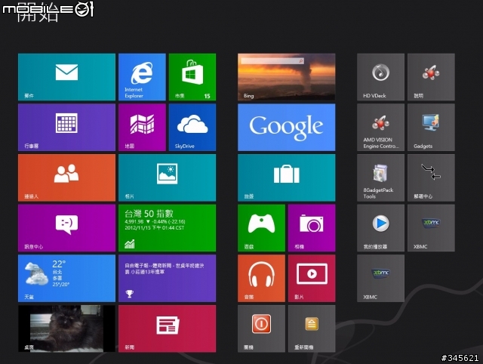Open the Travel tile with suitcase icon
483x364 pixels.
[287, 177]
